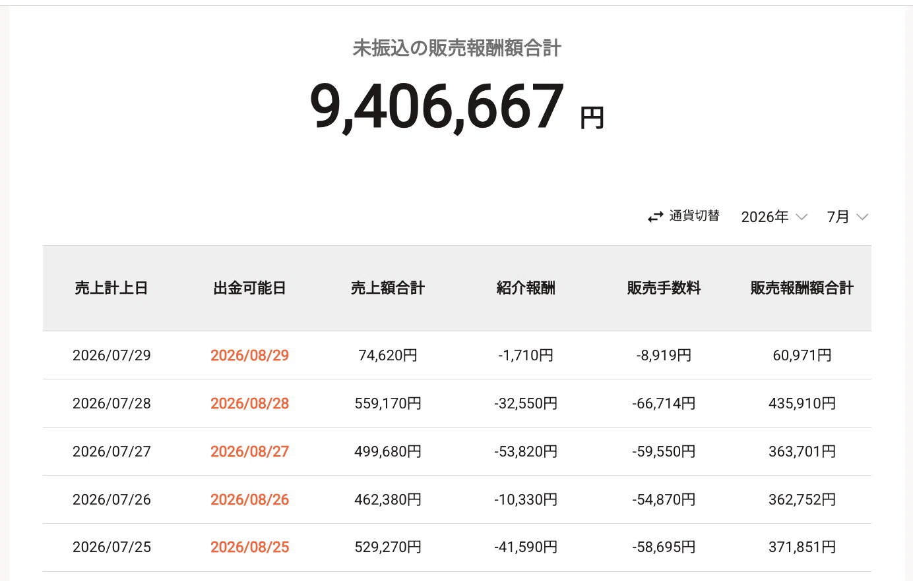Screen dimensions: 913x581
Task: Click the -59,550円 sales commission cell
Action: [664, 451]
